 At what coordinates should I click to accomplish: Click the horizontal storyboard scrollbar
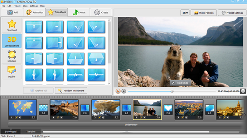coord(126,132)
